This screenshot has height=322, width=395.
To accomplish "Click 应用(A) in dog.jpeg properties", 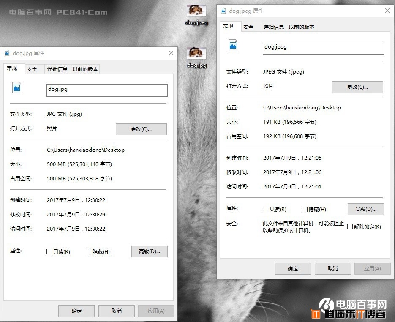I will coord(372,269).
